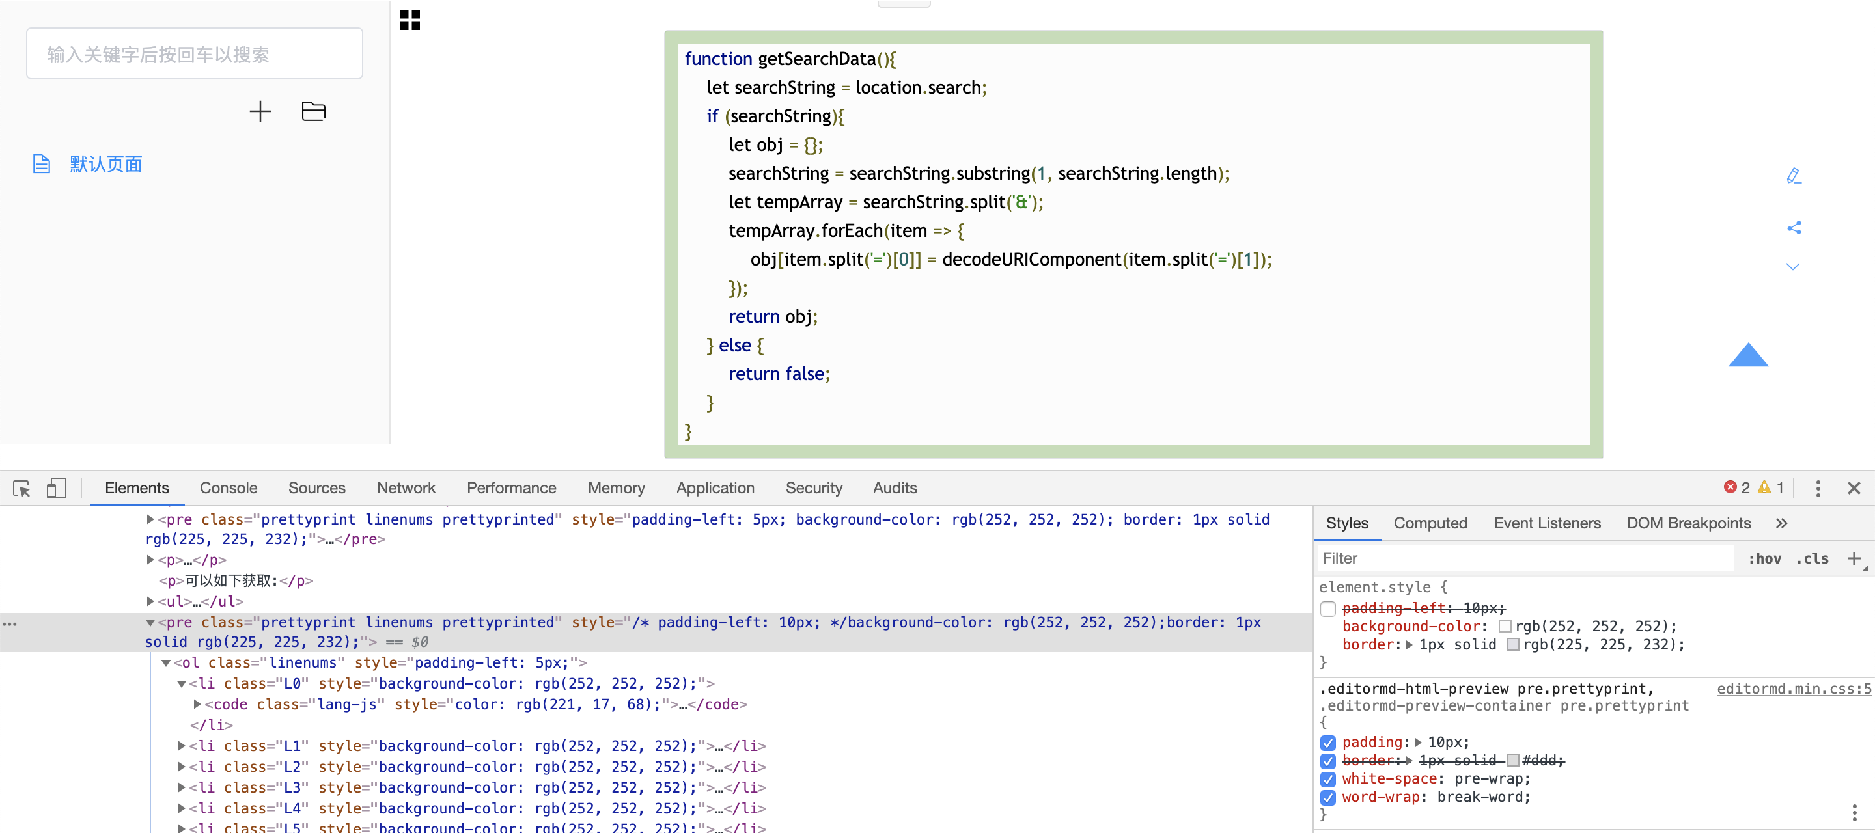Open the 默认页面 link
Viewport: 1875px width, 833px height.
click(105, 164)
